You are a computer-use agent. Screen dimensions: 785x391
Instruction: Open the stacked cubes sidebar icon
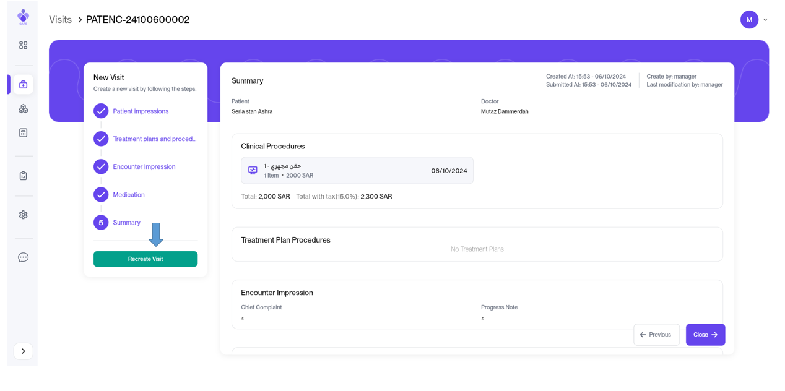coord(23,109)
